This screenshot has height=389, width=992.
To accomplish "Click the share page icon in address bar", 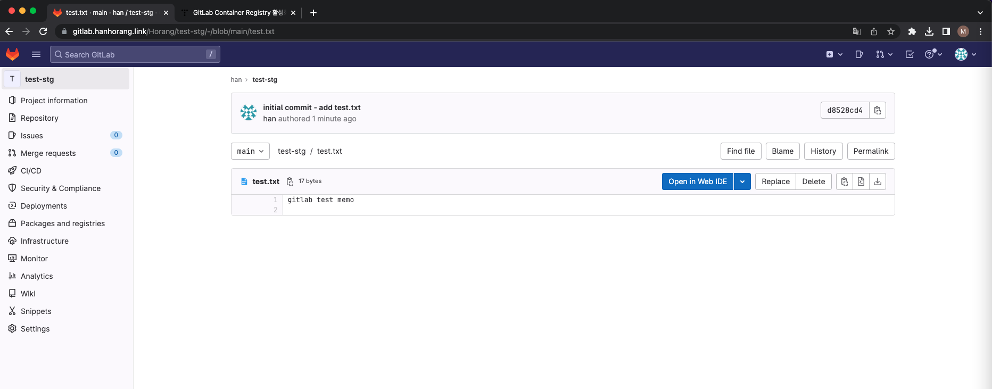I will click(874, 31).
